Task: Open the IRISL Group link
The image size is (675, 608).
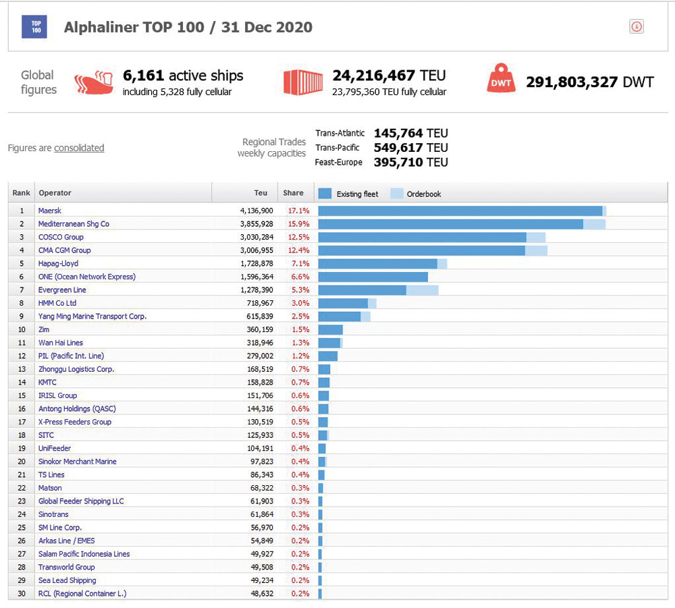Action: point(57,395)
